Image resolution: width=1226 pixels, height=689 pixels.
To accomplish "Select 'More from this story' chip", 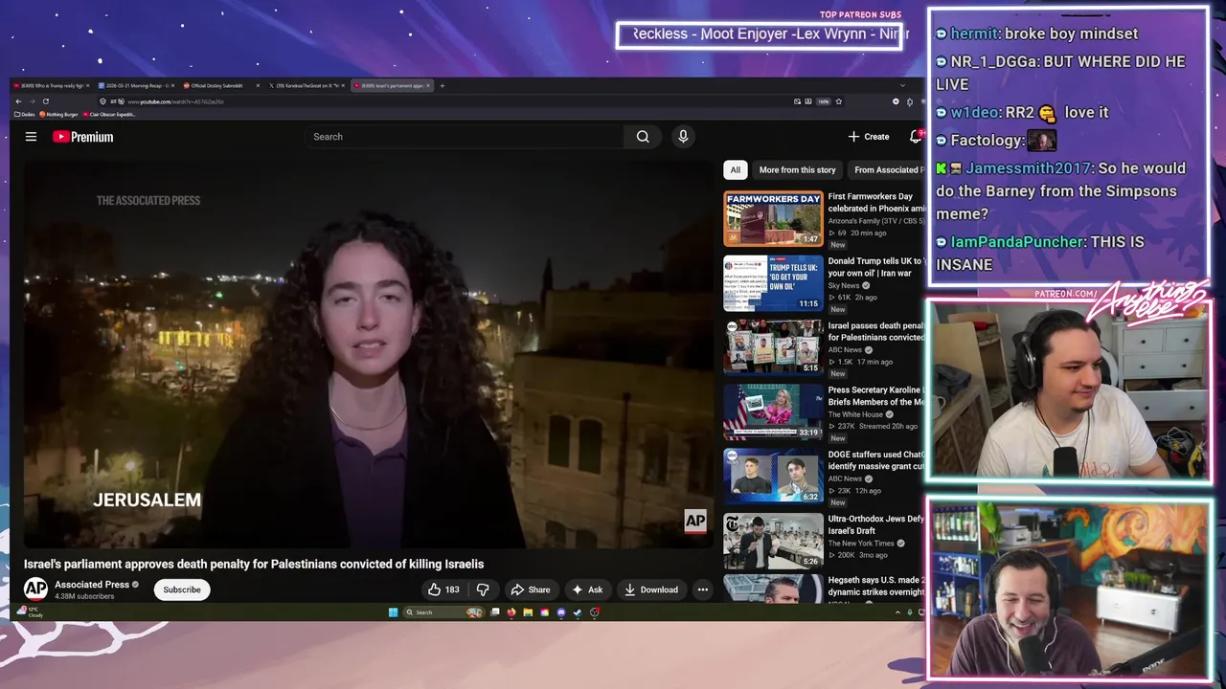I will coord(797,169).
